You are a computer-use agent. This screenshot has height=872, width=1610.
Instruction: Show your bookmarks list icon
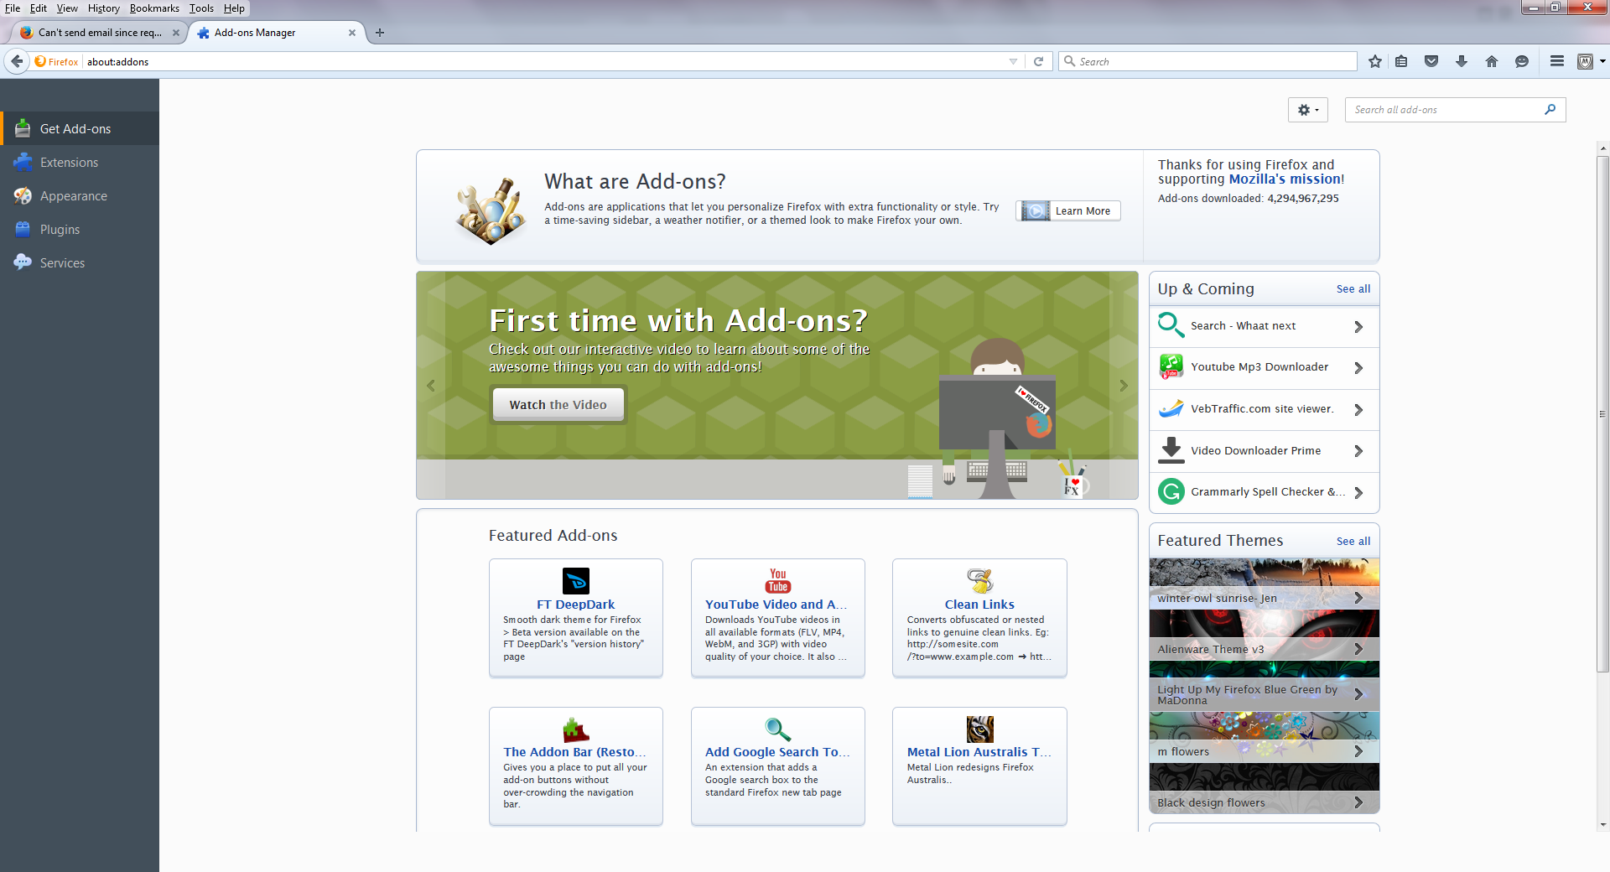(1401, 61)
